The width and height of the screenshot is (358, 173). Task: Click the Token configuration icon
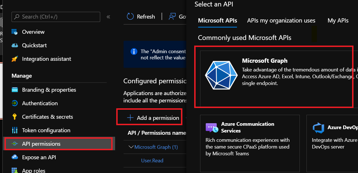point(15,130)
